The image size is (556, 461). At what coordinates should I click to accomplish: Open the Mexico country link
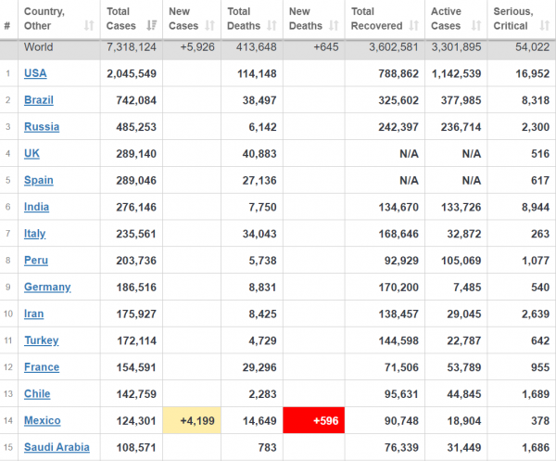(43, 420)
